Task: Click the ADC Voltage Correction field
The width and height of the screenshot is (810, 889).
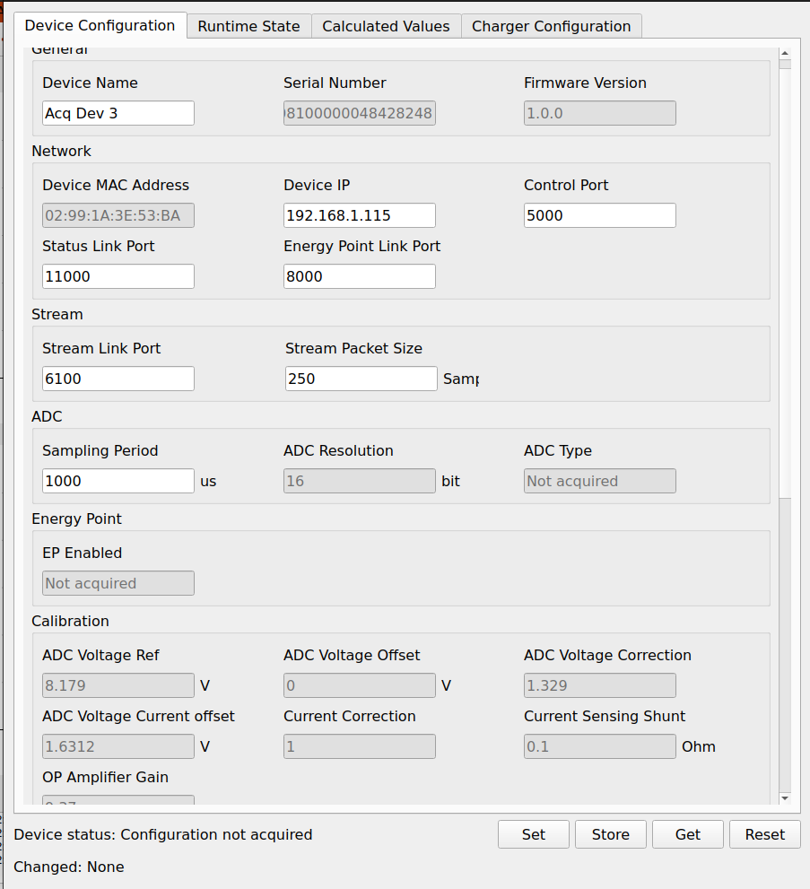Action: point(600,685)
